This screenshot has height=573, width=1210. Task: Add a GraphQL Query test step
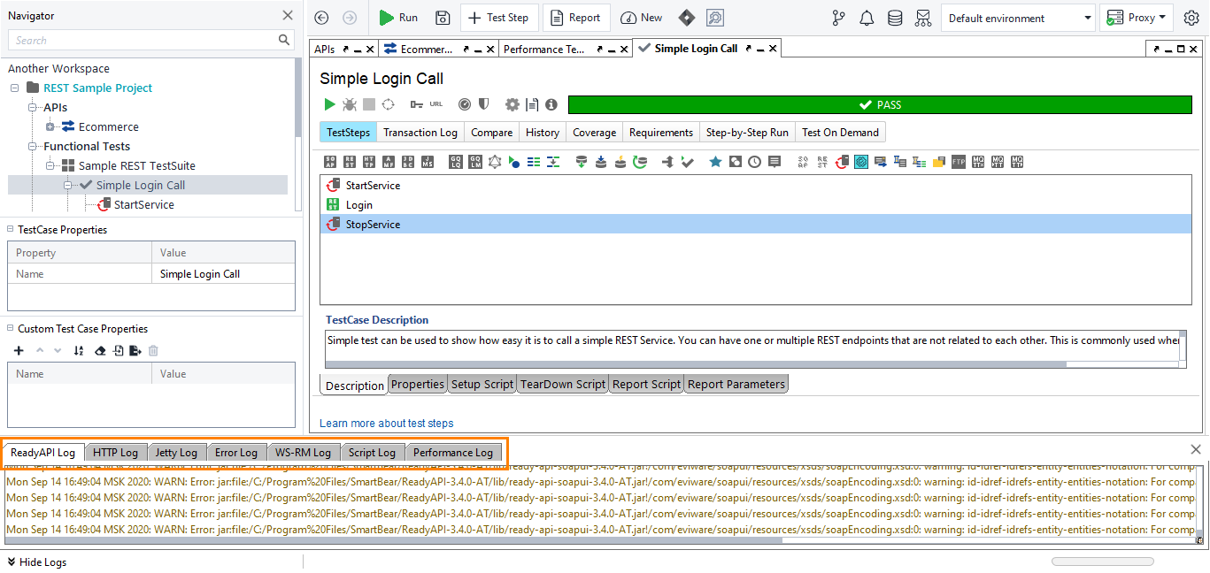[455, 162]
